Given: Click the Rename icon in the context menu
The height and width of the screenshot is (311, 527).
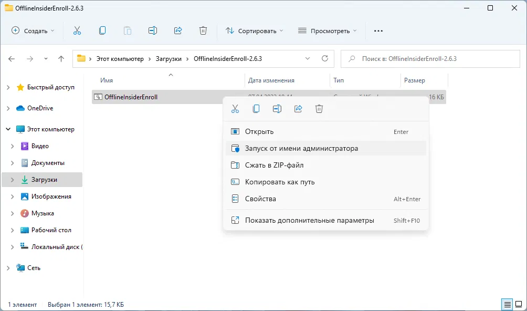Looking at the screenshot, I should pos(277,109).
